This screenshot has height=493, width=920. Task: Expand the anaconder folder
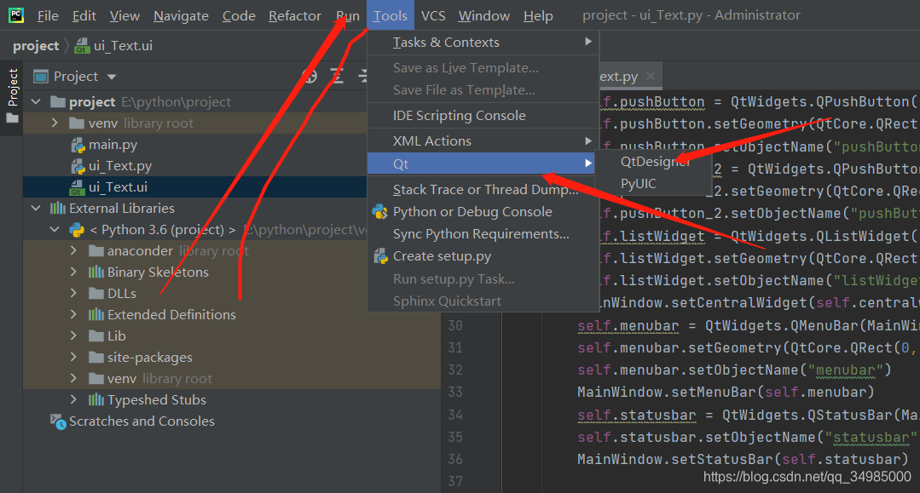coord(73,250)
